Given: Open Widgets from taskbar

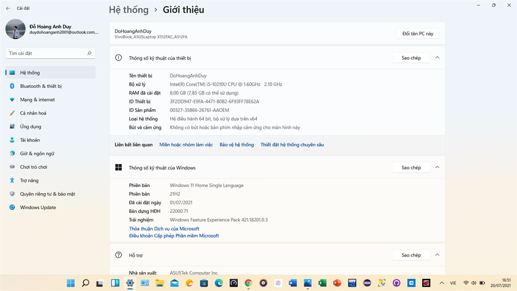Looking at the screenshot, I should (x=115, y=283).
